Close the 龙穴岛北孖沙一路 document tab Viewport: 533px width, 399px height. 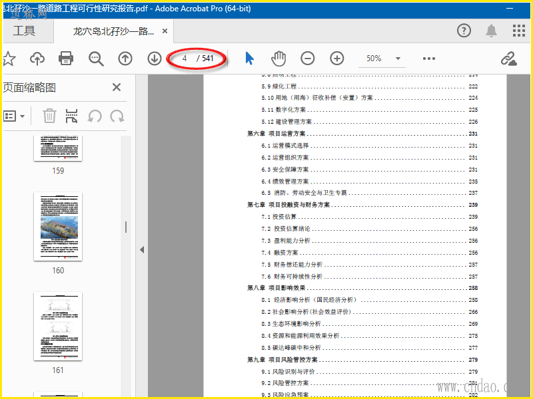165,31
